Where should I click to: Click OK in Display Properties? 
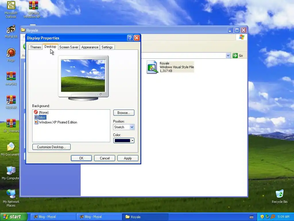click(x=81, y=158)
